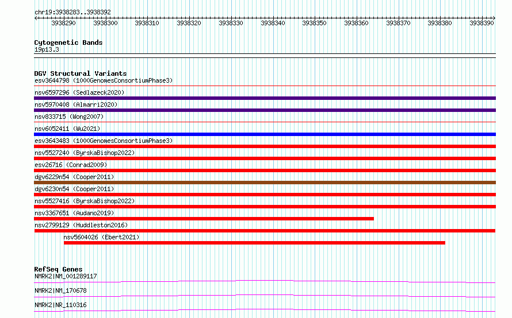Select the thin red nsv833715 variant line
The height and width of the screenshot is (318, 512).
pos(265,122)
